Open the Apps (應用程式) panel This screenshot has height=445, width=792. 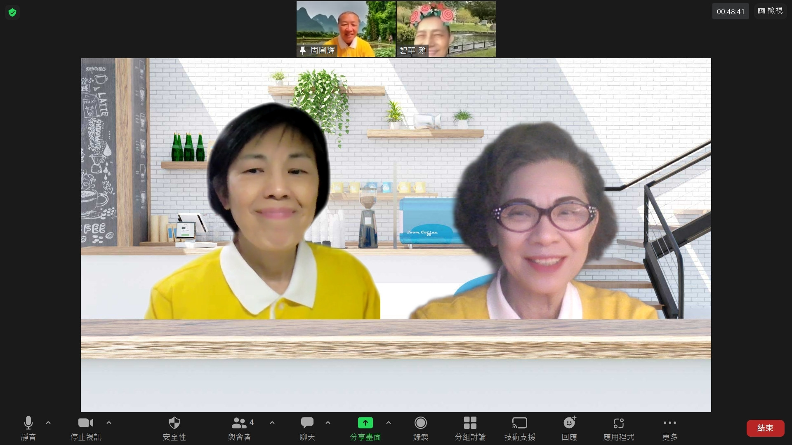point(618,428)
